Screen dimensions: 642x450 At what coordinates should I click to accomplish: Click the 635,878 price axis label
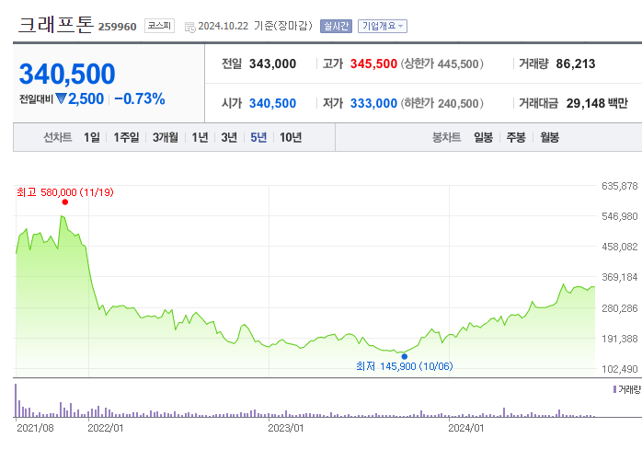(x=620, y=186)
